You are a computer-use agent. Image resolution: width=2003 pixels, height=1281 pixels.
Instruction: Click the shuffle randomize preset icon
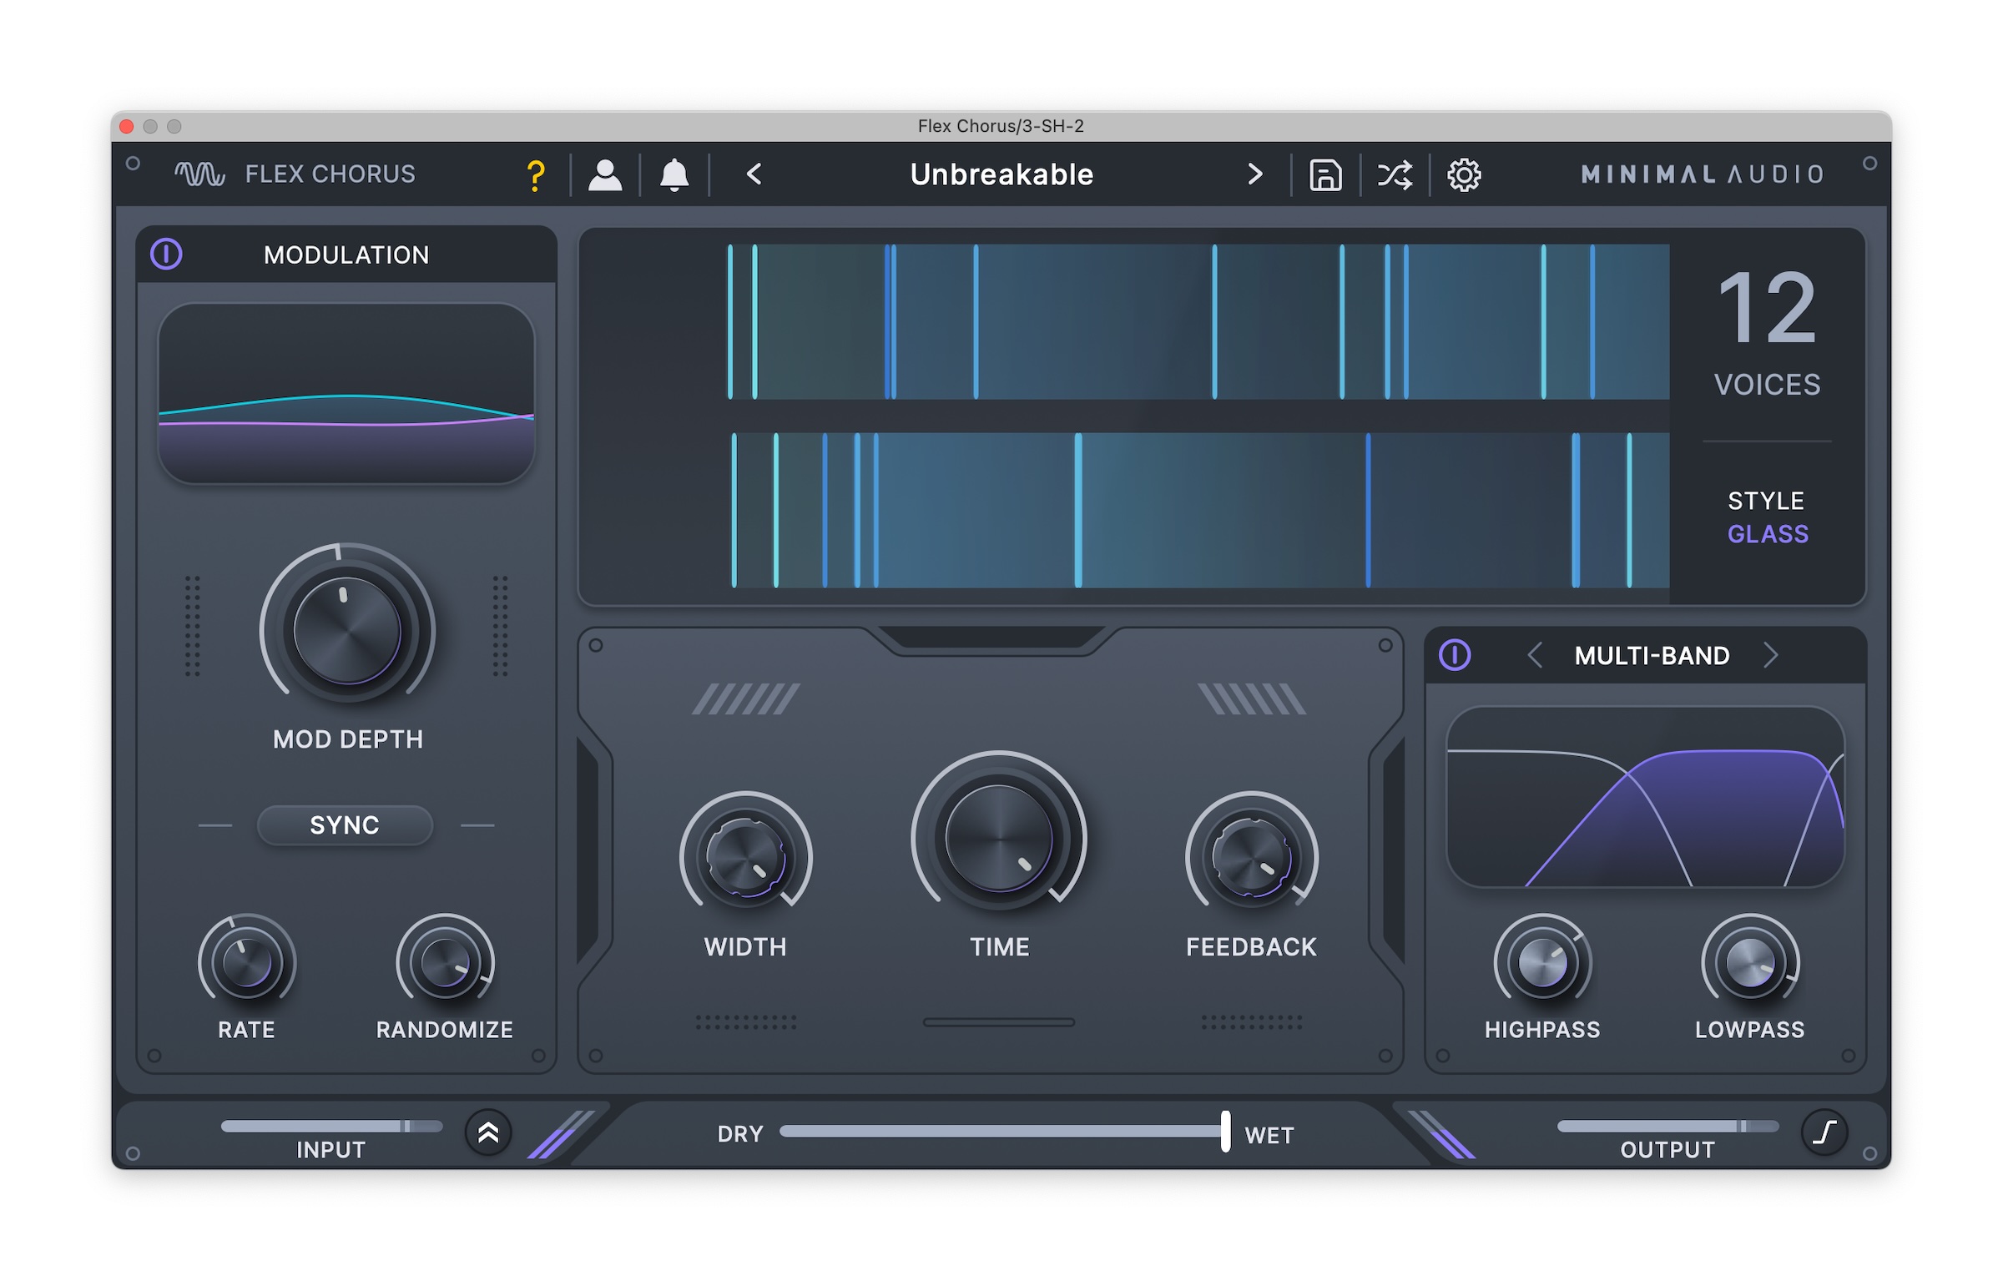click(1395, 175)
